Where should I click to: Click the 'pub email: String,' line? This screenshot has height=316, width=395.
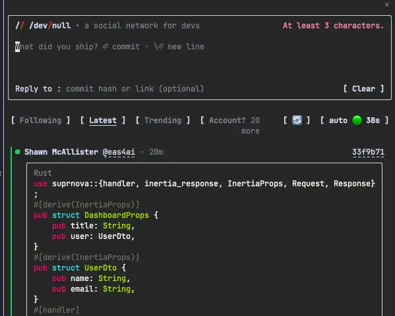[94, 289]
